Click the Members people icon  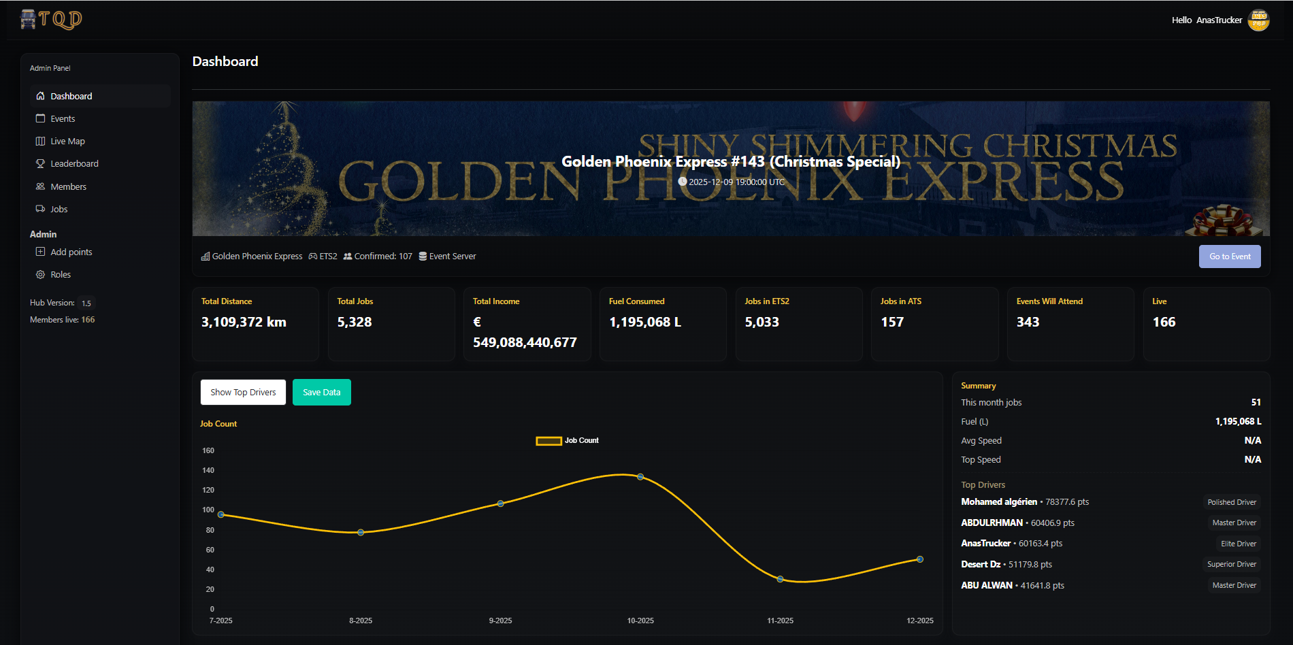(40, 186)
